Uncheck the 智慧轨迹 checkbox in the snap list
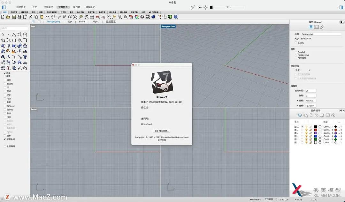The width and height of the screenshot is (345, 202). pos(5,139)
